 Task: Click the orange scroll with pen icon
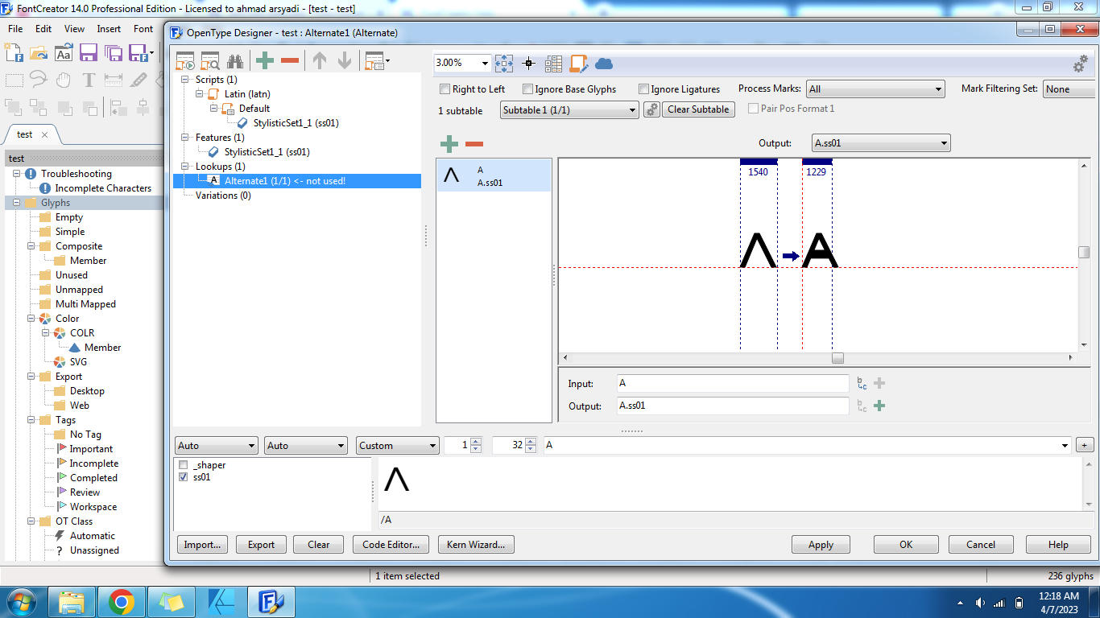pos(579,64)
